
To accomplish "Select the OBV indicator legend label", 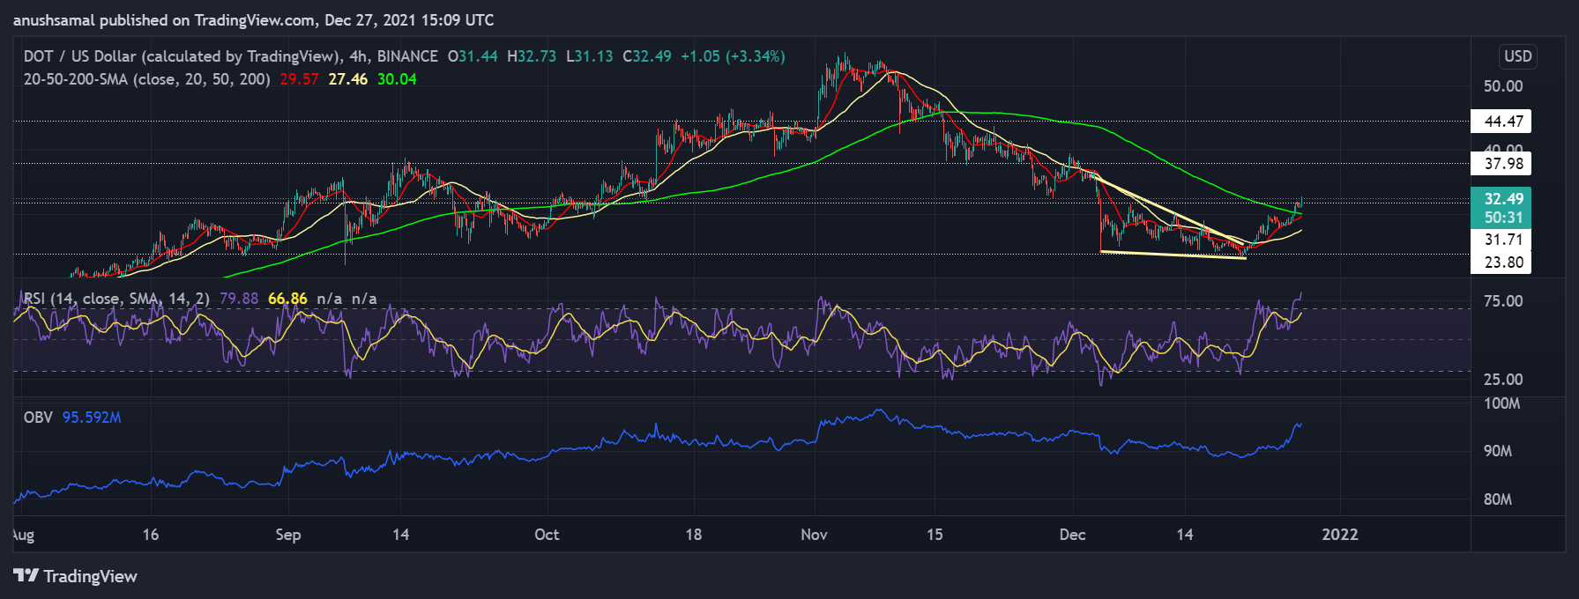I will pos(38,418).
